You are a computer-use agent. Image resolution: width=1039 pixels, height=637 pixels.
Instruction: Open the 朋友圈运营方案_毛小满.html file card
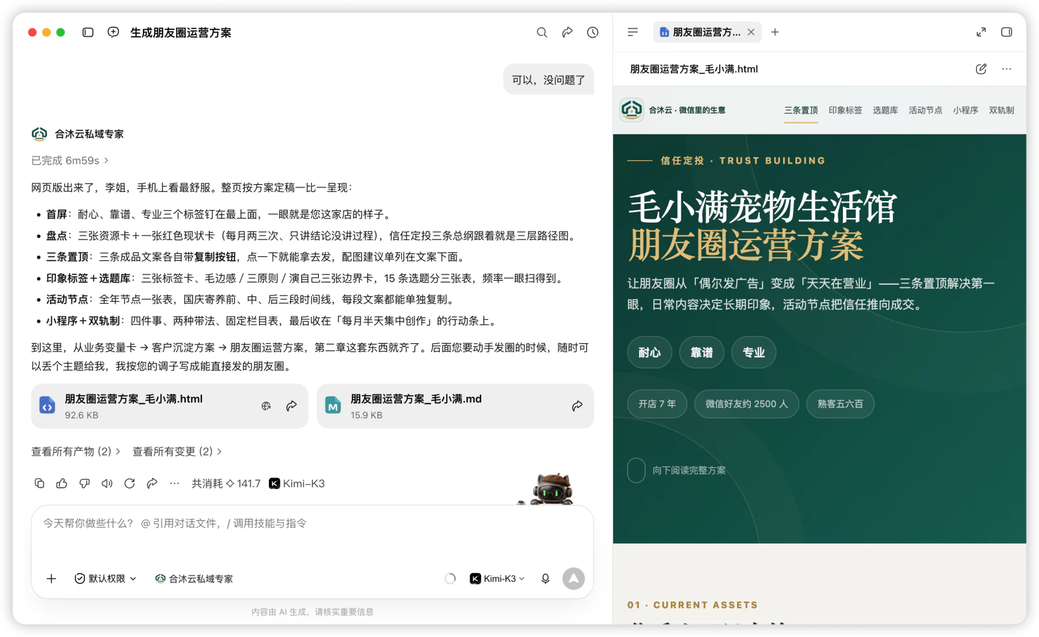tap(169, 406)
